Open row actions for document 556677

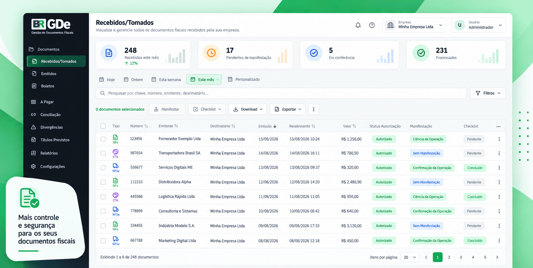499,168
